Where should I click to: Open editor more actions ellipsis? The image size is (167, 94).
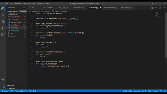point(164,8)
